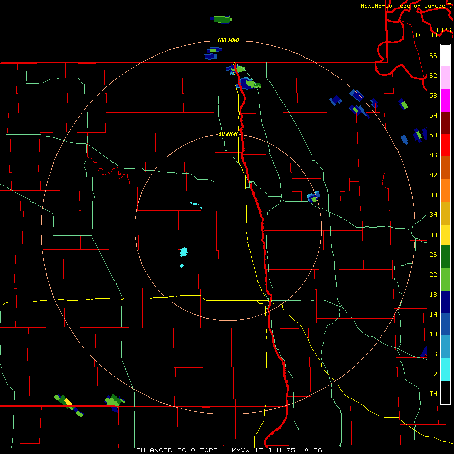Click the legend value '18'
This screenshot has height=454, width=454.
pyautogui.click(x=433, y=295)
